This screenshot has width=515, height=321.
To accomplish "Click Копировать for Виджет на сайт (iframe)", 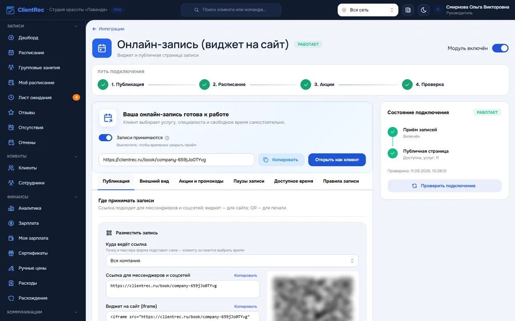I will [x=245, y=306].
